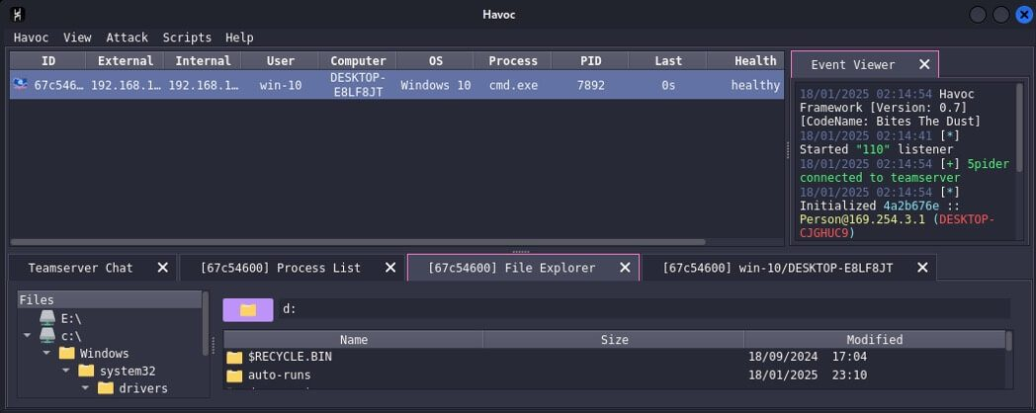Click the Windows folder icon in tree

(67, 353)
